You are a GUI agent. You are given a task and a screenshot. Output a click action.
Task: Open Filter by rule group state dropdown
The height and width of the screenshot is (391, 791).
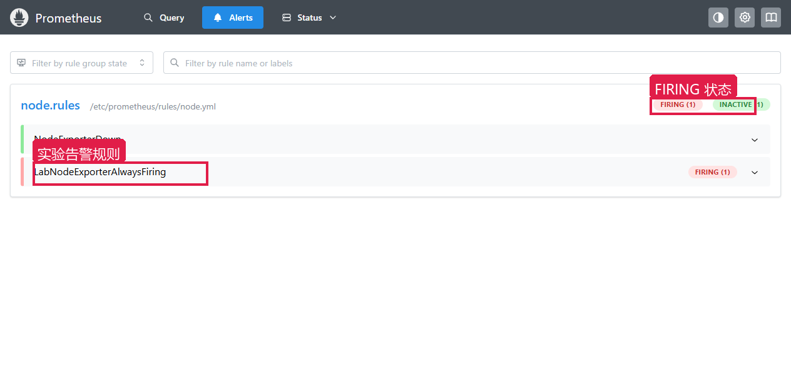tap(81, 63)
